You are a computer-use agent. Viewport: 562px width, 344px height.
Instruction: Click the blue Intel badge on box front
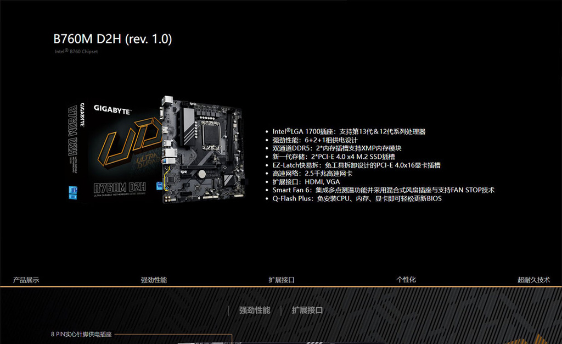pos(160,186)
